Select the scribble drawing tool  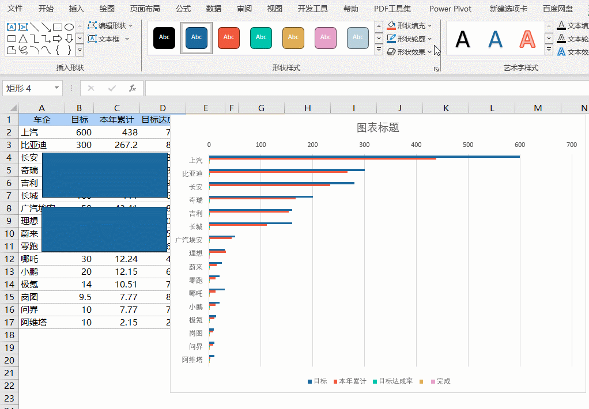click(x=23, y=50)
